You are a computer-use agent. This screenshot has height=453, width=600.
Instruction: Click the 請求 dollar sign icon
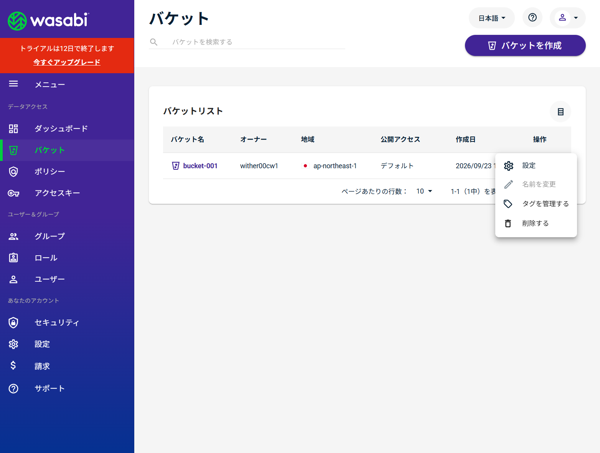click(13, 365)
